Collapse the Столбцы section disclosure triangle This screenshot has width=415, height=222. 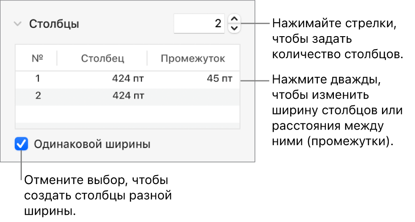point(17,24)
